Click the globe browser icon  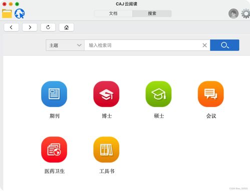(x=20, y=13)
